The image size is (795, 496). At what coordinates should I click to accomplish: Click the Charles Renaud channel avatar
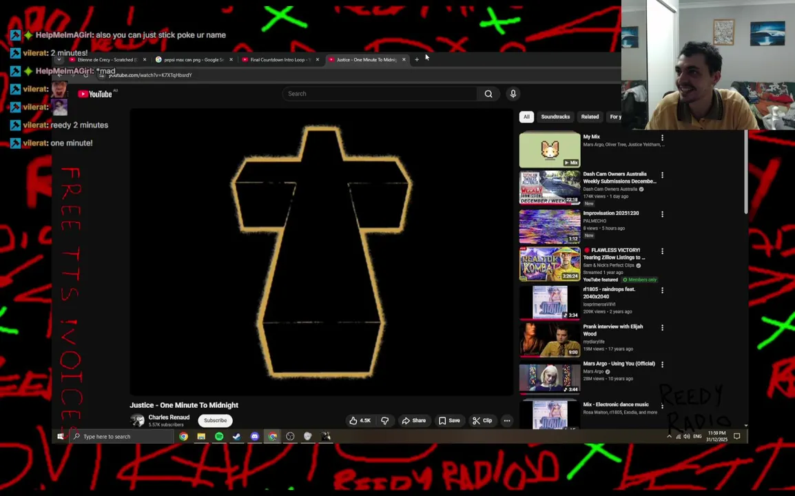coord(137,420)
